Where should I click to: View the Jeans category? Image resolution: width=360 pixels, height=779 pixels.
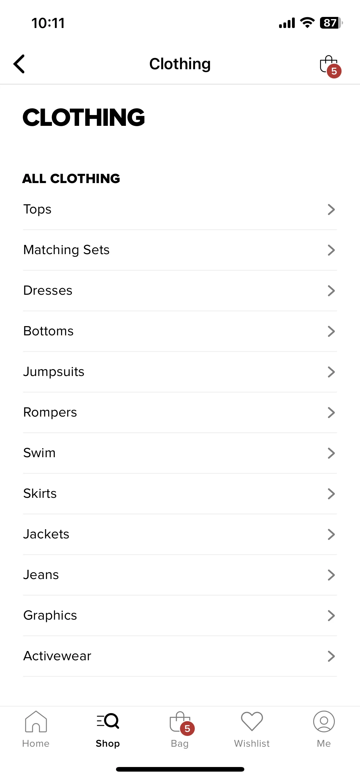pos(180,575)
